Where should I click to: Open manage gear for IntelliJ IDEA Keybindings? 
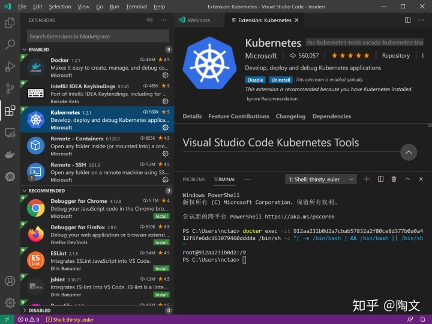point(166,101)
